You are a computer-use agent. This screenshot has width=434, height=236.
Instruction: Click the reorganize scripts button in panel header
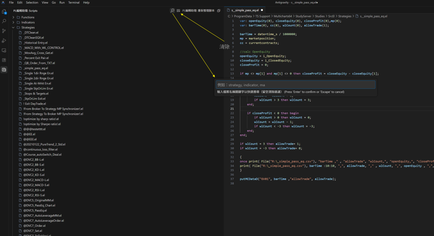tap(198, 10)
